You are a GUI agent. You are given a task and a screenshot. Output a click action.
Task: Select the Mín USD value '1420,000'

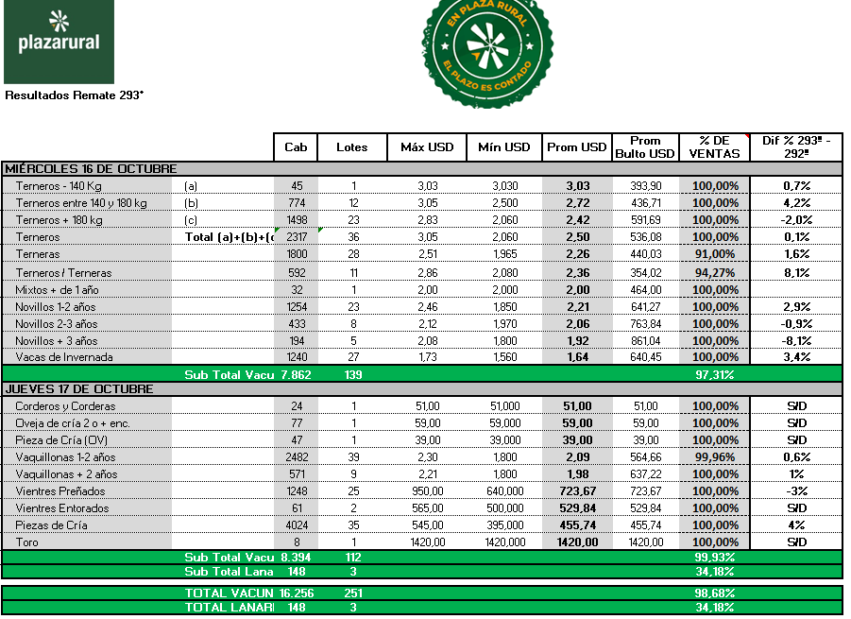click(504, 542)
